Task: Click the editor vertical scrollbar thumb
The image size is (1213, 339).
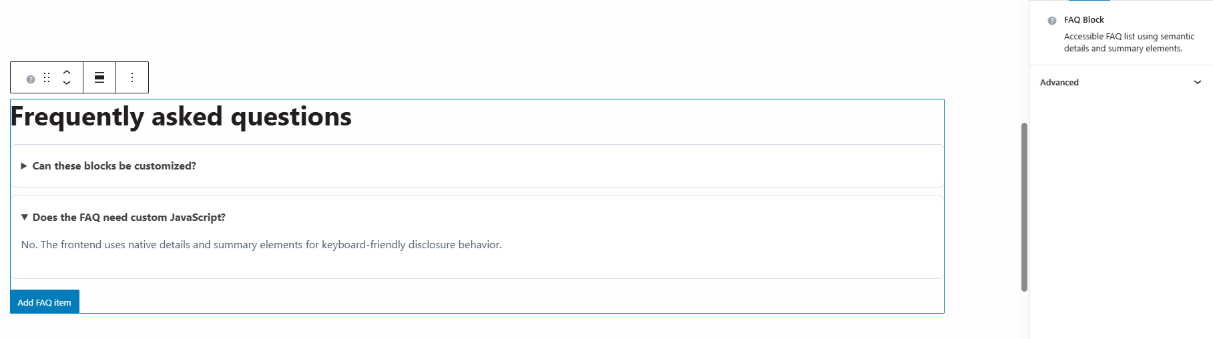Action: (1024, 207)
